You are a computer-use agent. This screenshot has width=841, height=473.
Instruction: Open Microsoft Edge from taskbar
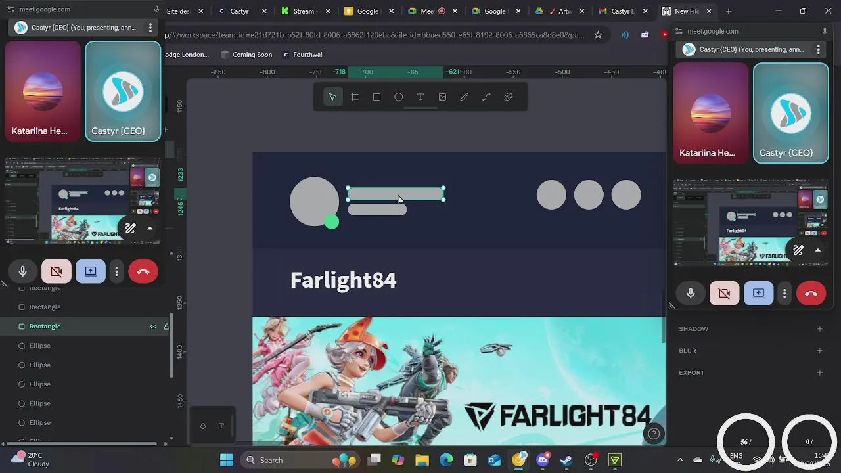click(446, 460)
